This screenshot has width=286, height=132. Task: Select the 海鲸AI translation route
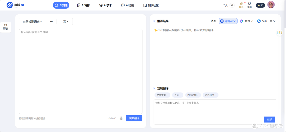(x=228, y=21)
